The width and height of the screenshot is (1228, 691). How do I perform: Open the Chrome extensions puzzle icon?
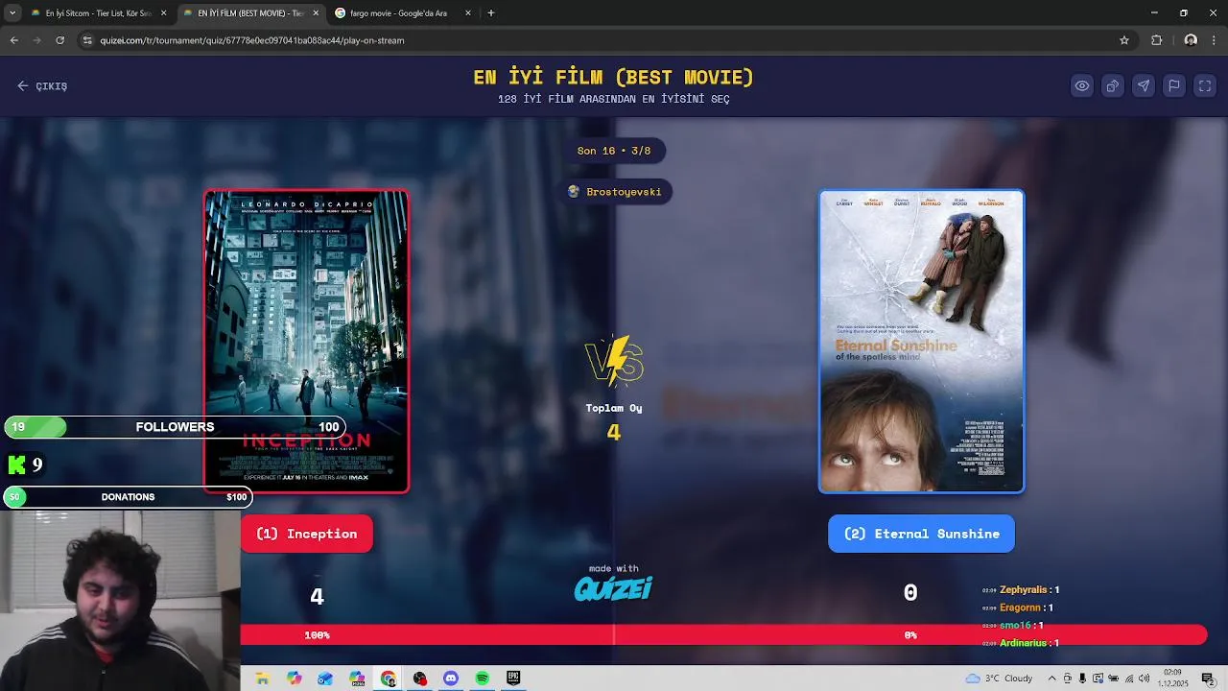1157,40
